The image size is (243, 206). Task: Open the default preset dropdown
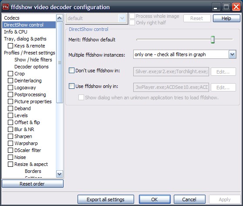(122, 18)
